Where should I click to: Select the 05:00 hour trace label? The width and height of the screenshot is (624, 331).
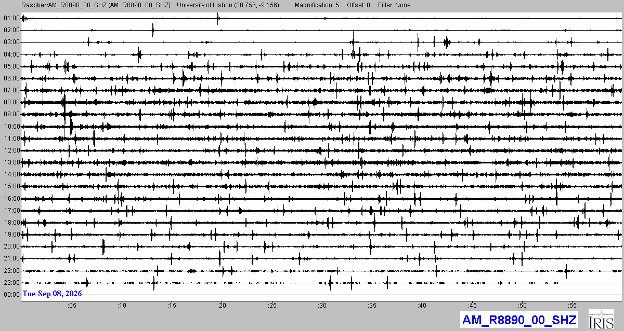pos(11,66)
